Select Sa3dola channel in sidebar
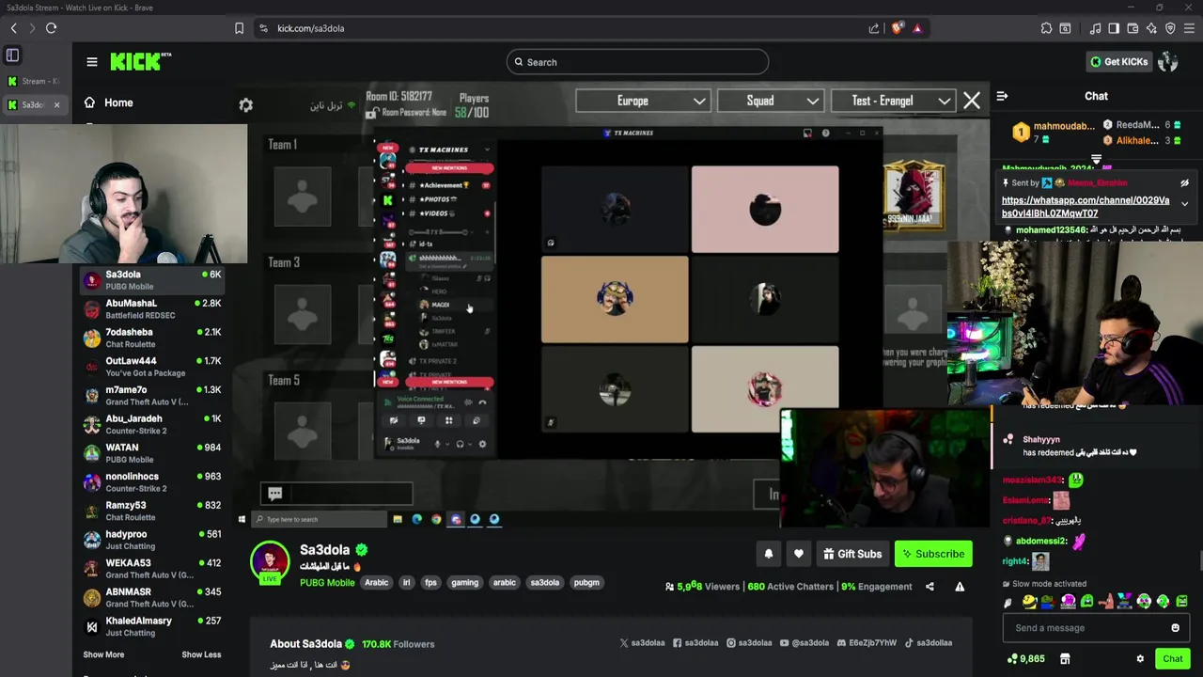 (152, 280)
